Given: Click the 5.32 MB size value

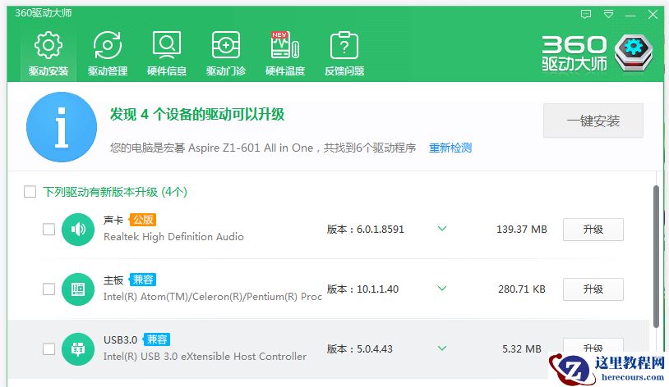Looking at the screenshot, I should [x=521, y=349].
